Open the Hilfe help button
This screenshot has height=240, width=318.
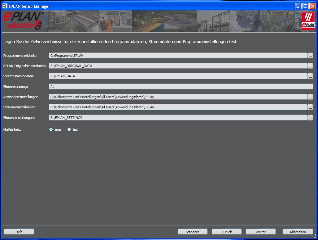(19, 232)
